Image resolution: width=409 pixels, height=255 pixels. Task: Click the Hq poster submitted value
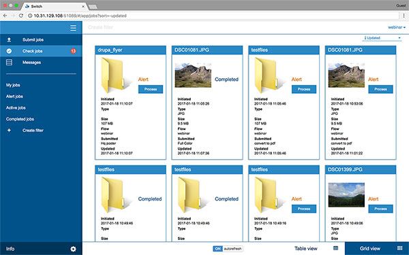coord(108,143)
